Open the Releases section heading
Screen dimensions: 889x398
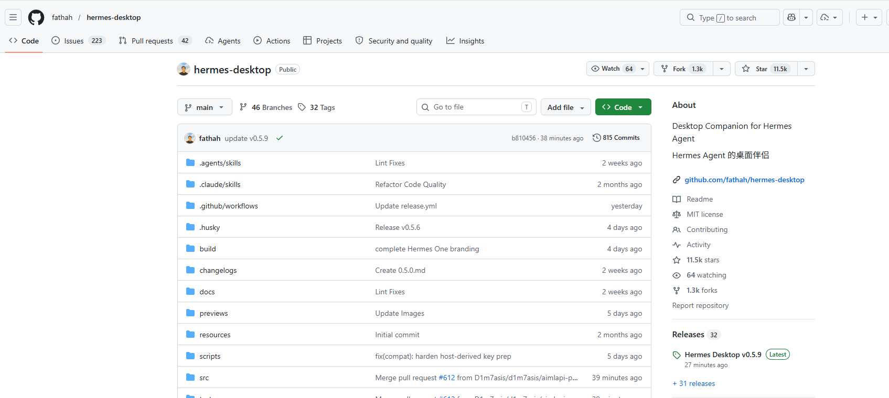[688, 335]
